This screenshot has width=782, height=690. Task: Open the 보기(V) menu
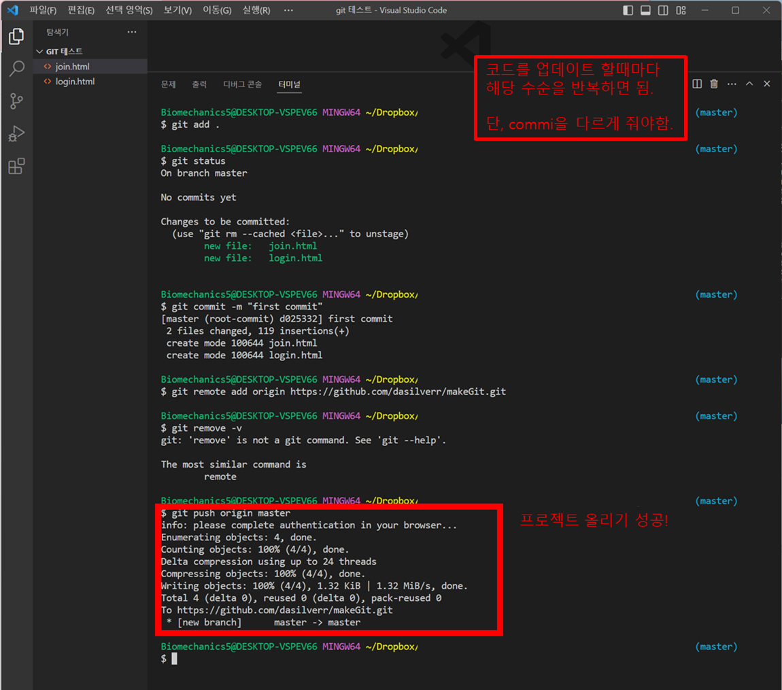[177, 10]
